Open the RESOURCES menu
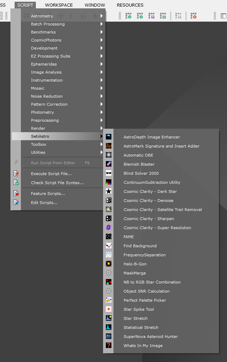This screenshot has height=362, width=227. coord(130,5)
